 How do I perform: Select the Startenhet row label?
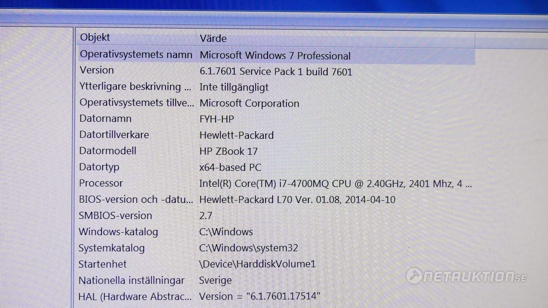click(x=102, y=264)
